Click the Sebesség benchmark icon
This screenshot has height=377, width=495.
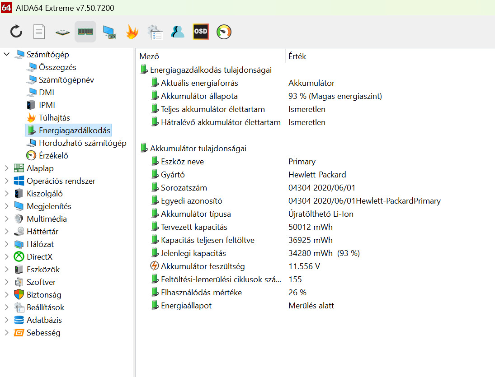[19, 333]
